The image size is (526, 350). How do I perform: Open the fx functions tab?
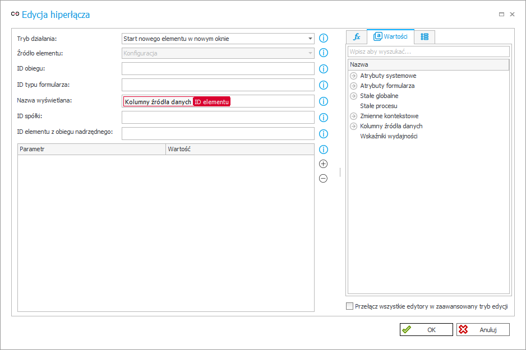pos(357,37)
